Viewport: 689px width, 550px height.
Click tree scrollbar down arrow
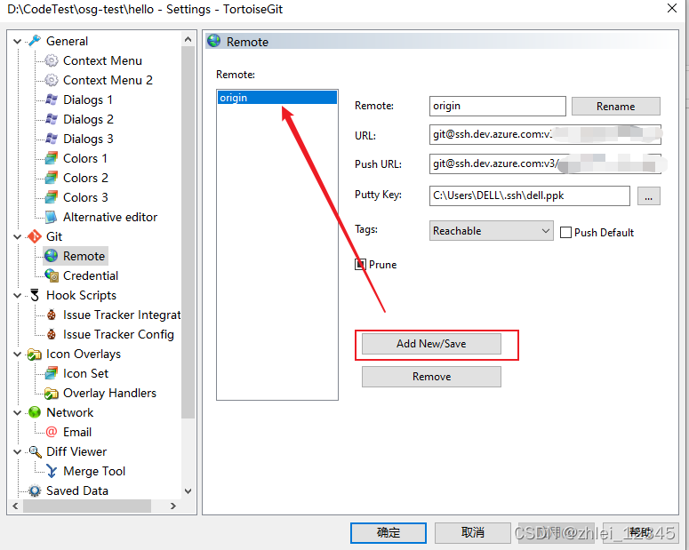(188, 490)
